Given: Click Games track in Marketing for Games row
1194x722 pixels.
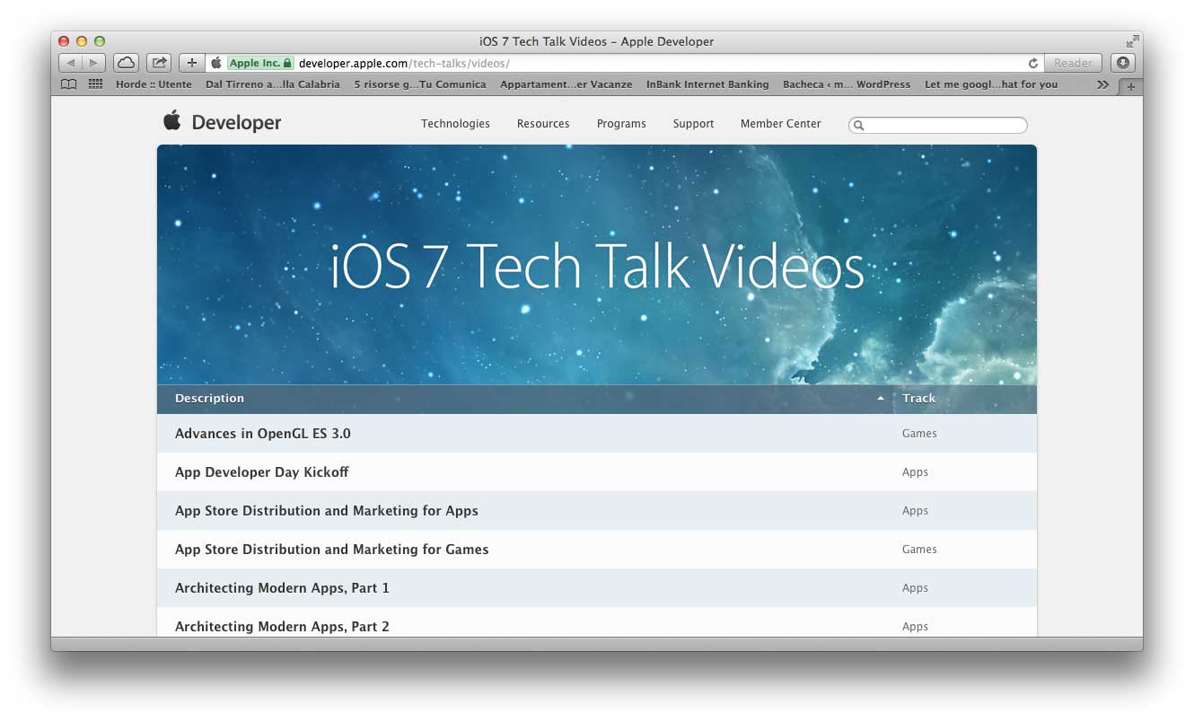Looking at the screenshot, I should (x=919, y=550).
